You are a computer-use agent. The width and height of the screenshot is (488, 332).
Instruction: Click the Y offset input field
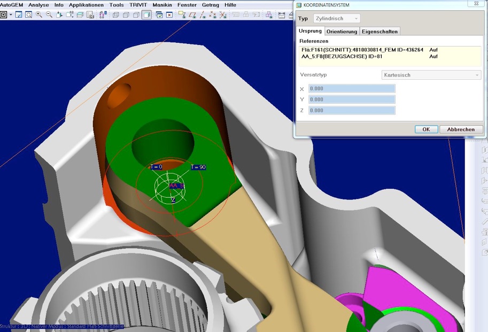tap(352, 99)
